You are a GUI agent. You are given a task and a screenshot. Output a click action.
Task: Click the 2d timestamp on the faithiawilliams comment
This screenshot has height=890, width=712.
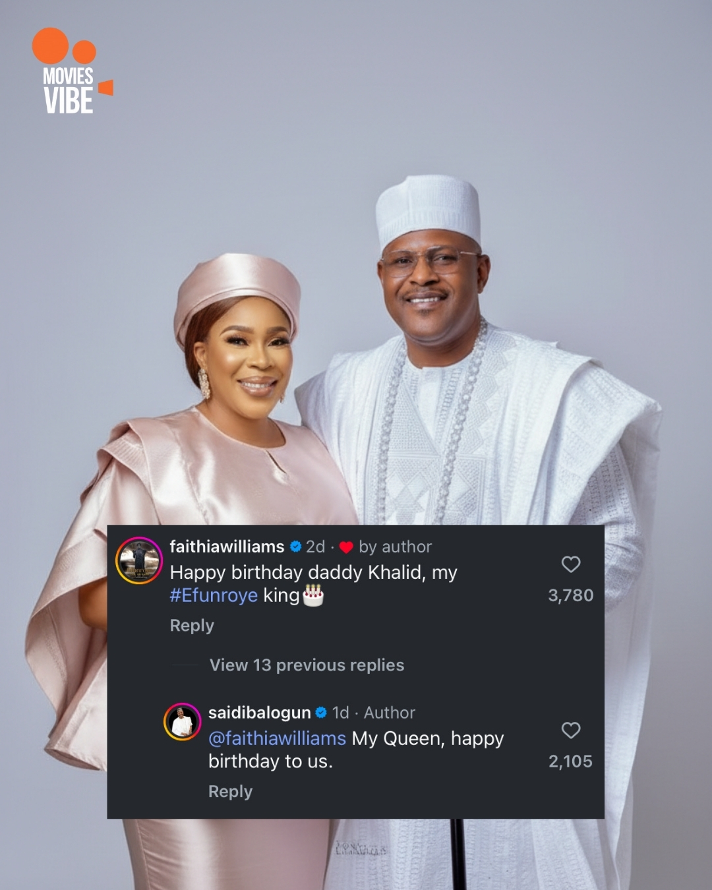click(x=315, y=547)
